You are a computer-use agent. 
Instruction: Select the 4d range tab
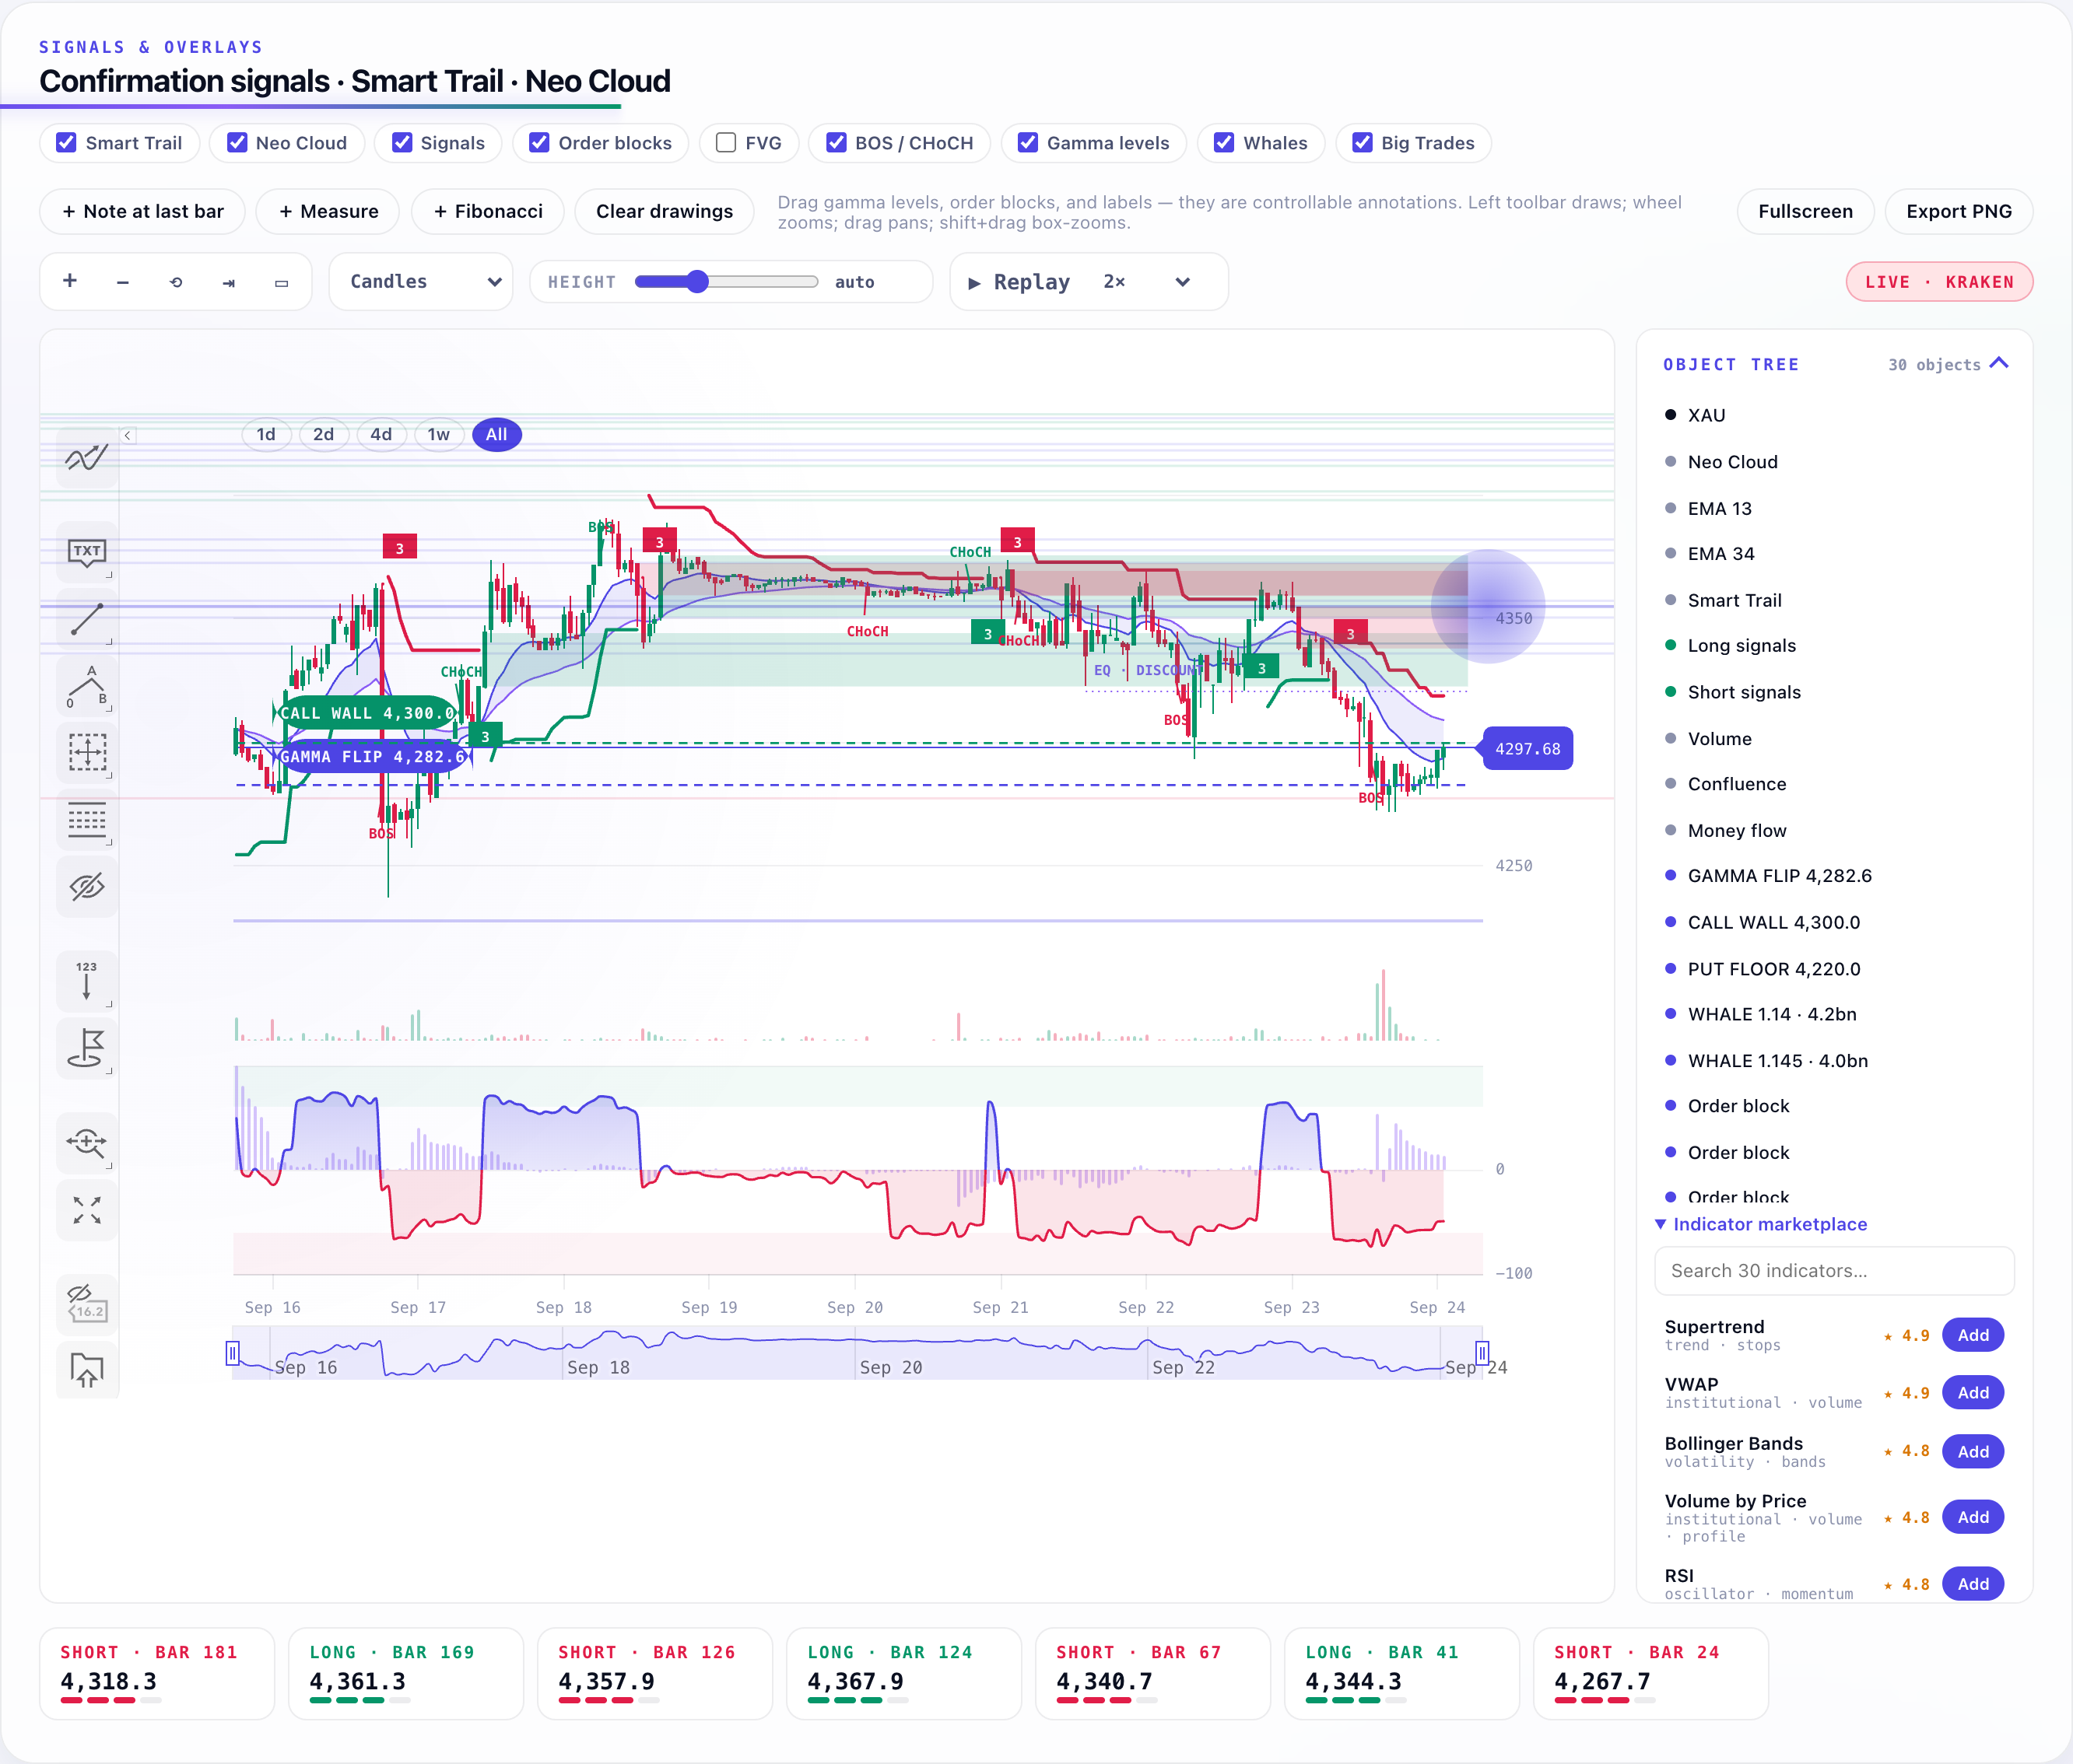pyautogui.click(x=381, y=435)
